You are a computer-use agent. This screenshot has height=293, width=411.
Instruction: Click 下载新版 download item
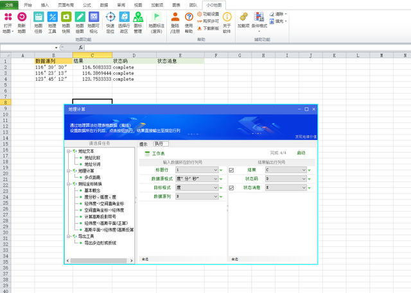tap(208, 28)
